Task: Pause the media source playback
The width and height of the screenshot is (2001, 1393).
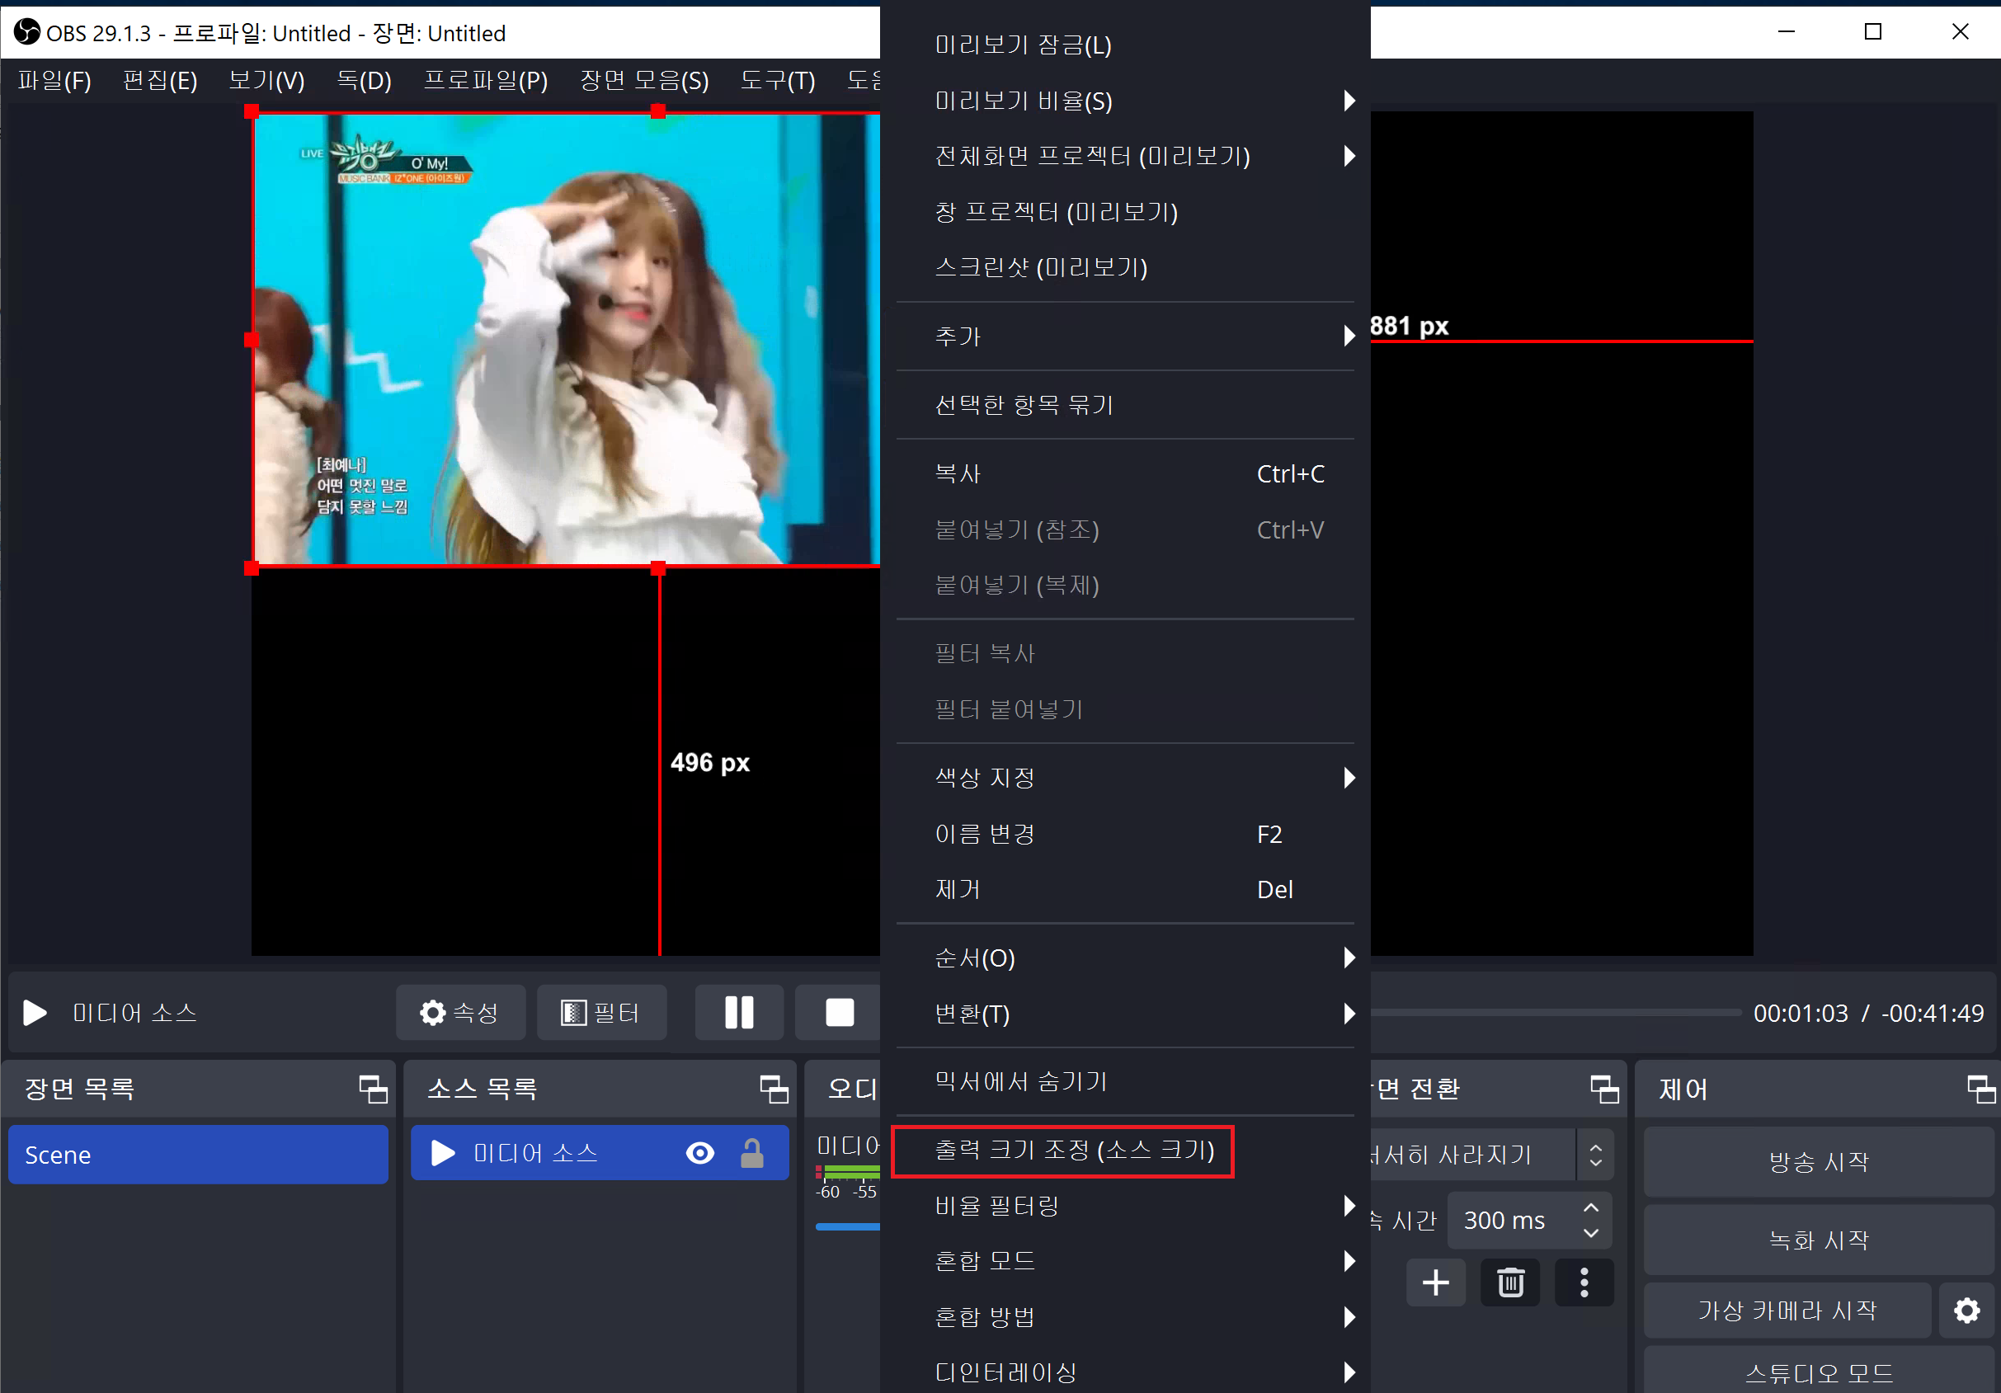Action: 738,1012
